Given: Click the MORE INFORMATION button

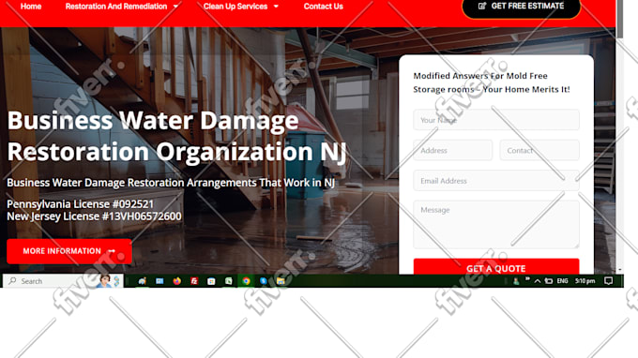Looking at the screenshot, I should point(69,251).
